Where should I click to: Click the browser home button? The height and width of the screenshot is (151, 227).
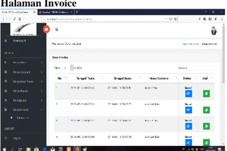click(x=20, y=19)
